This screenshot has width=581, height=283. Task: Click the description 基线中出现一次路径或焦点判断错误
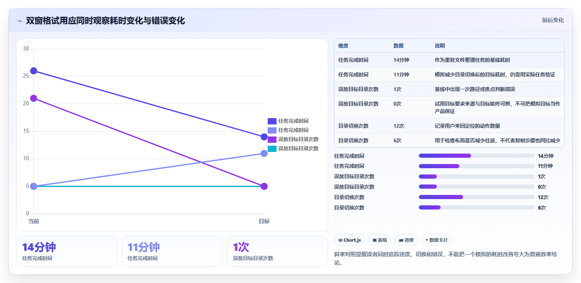tap(475, 89)
